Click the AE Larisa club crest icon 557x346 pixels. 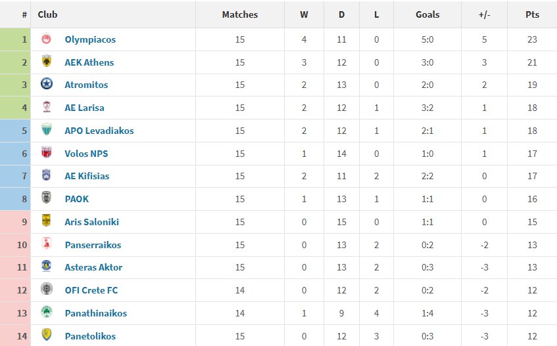click(46, 108)
